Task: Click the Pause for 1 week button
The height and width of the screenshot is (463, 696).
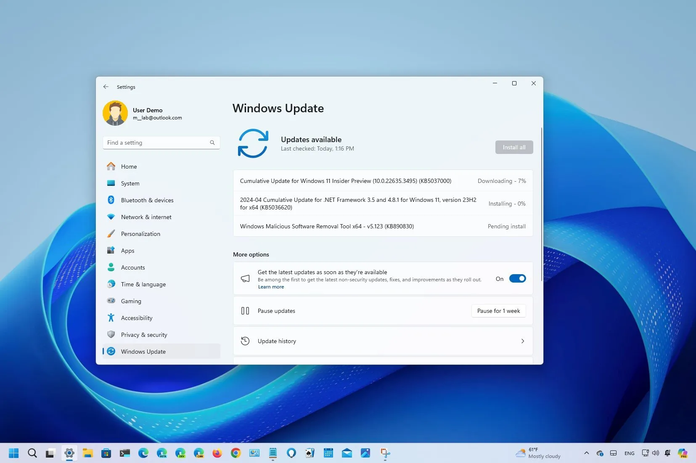Action: [x=498, y=311]
